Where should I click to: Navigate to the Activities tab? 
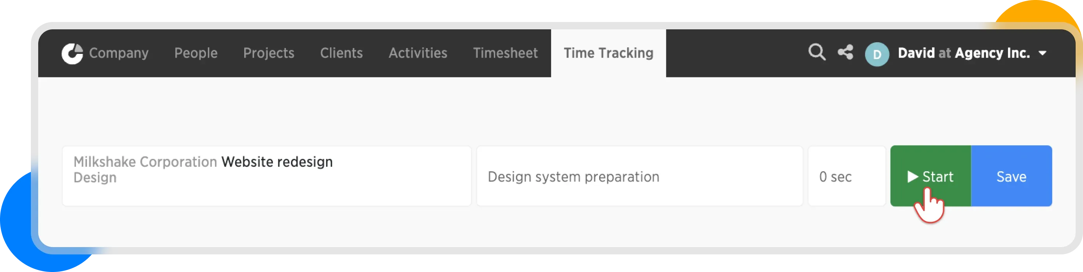tap(418, 53)
